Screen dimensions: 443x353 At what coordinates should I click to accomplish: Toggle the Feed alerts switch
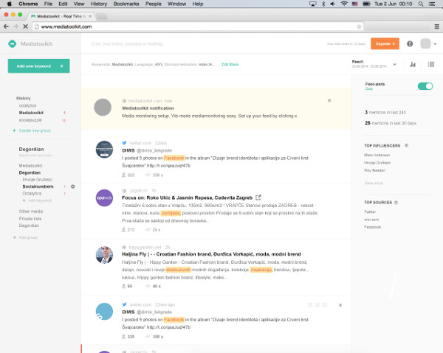pyautogui.click(x=425, y=86)
